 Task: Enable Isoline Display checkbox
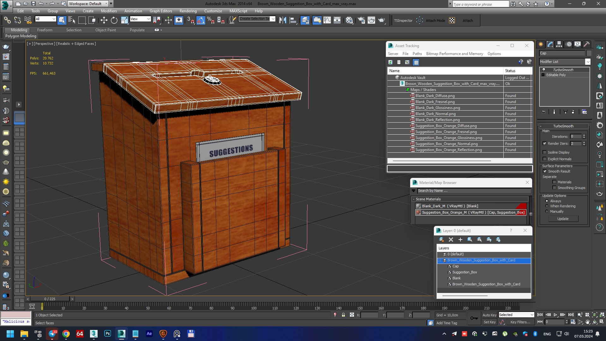coord(544,152)
